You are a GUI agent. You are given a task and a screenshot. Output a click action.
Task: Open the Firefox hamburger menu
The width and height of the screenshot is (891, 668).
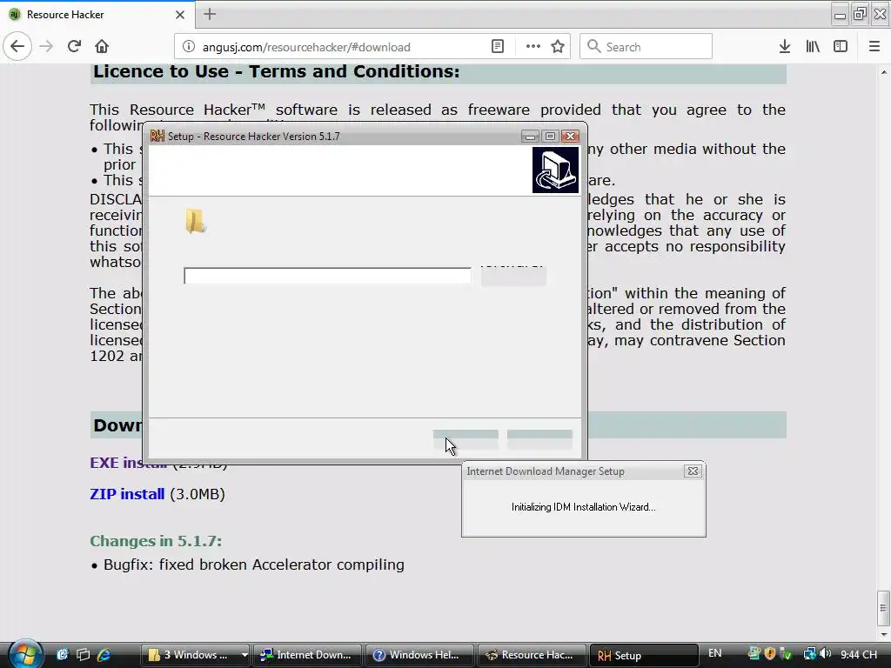[x=874, y=47]
